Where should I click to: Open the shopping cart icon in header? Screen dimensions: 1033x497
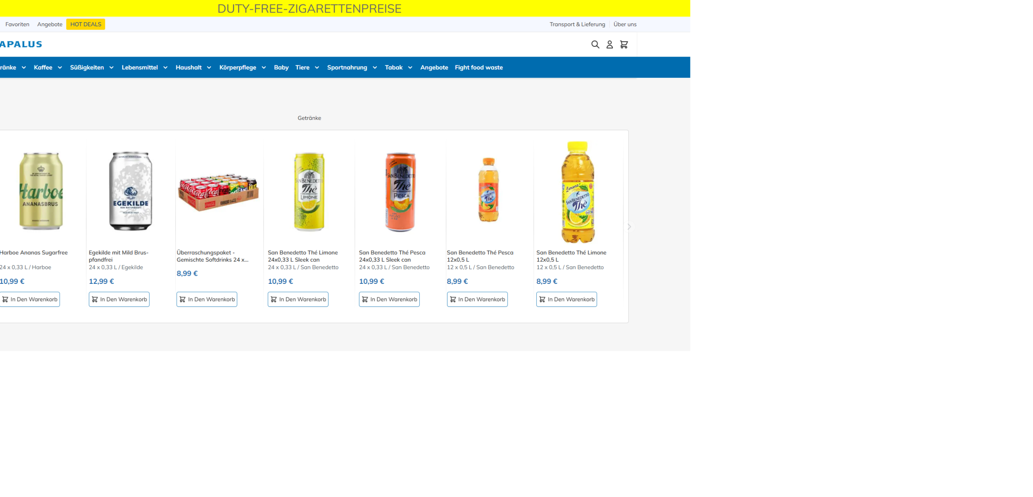624,44
